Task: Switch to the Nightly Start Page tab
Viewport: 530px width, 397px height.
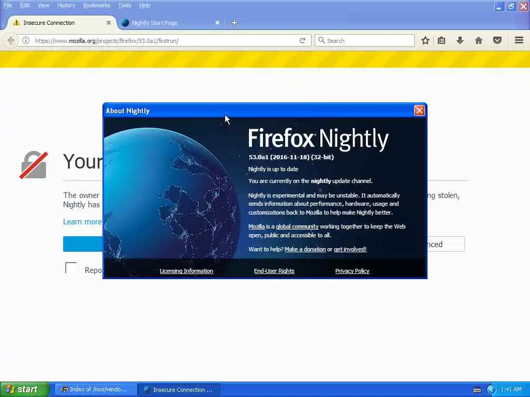Action: click(171, 23)
